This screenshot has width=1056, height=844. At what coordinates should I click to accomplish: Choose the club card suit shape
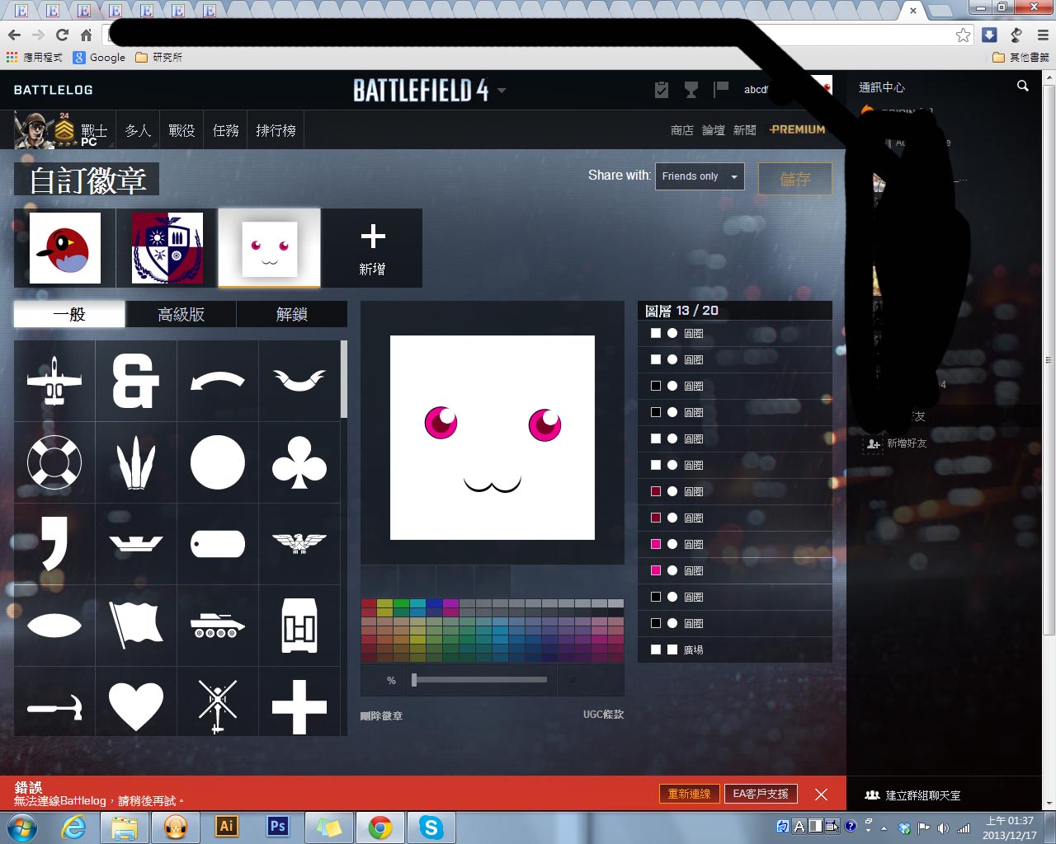coord(299,462)
